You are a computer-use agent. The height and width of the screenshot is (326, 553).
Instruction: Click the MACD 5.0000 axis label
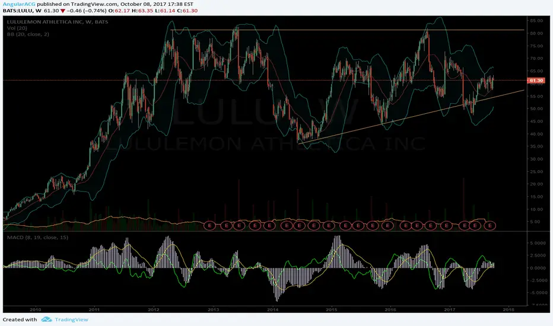click(x=539, y=243)
